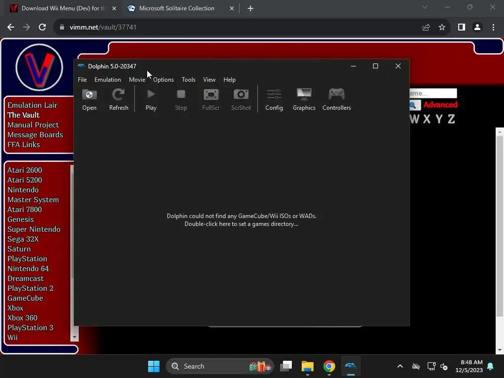Viewport: 504px width, 378px height.
Task: Close the Microsoft Solitaire Collection tab
Action: (x=232, y=8)
